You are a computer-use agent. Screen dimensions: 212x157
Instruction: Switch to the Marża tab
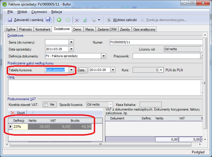(x=89, y=29)
